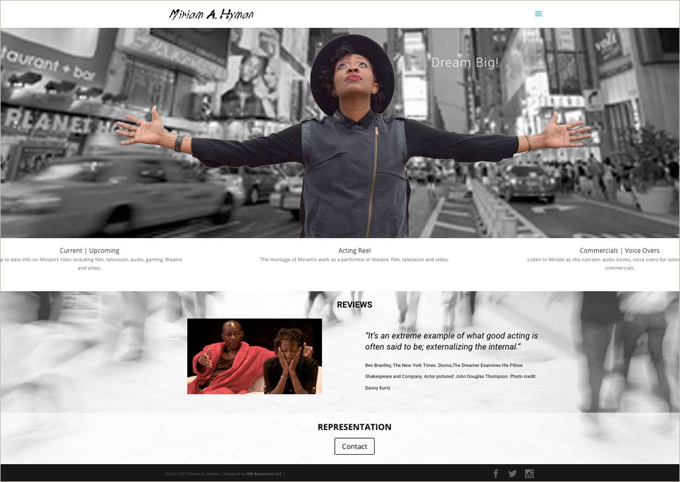The width and height of the screenshot is (680, 482).
Task: Open the Current | Upcoming section
Action: 90,250
